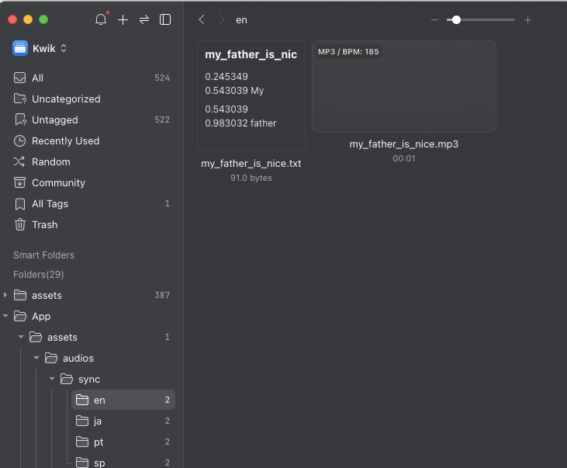
Task: Select the App folder
Action: (92, 317)
